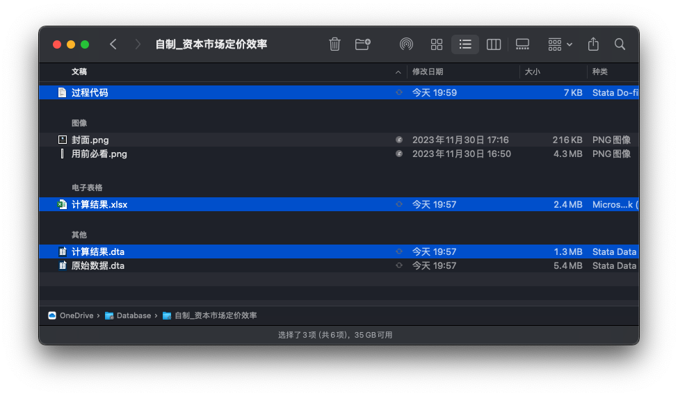Open search with the magnifying glass
The width and height of the screenshot is (678, 396).
tap(620, 44)
